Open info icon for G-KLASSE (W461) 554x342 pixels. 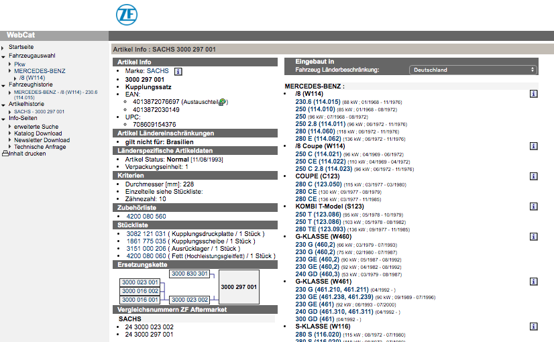pos(533,281)
